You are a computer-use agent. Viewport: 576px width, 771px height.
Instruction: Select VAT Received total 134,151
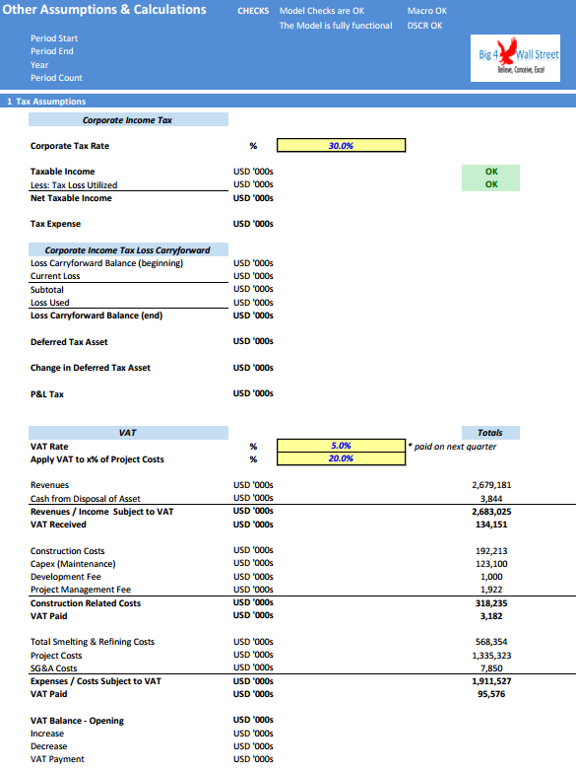click(491, 525)
